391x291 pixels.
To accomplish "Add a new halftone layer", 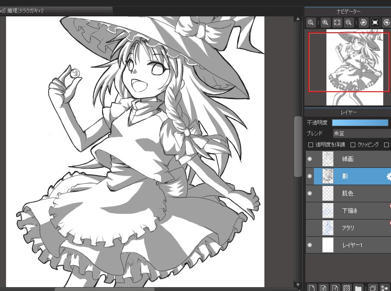I will (347, 288).
